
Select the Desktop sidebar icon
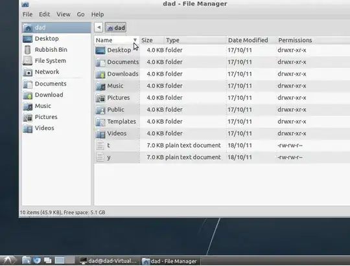point(28,39)
